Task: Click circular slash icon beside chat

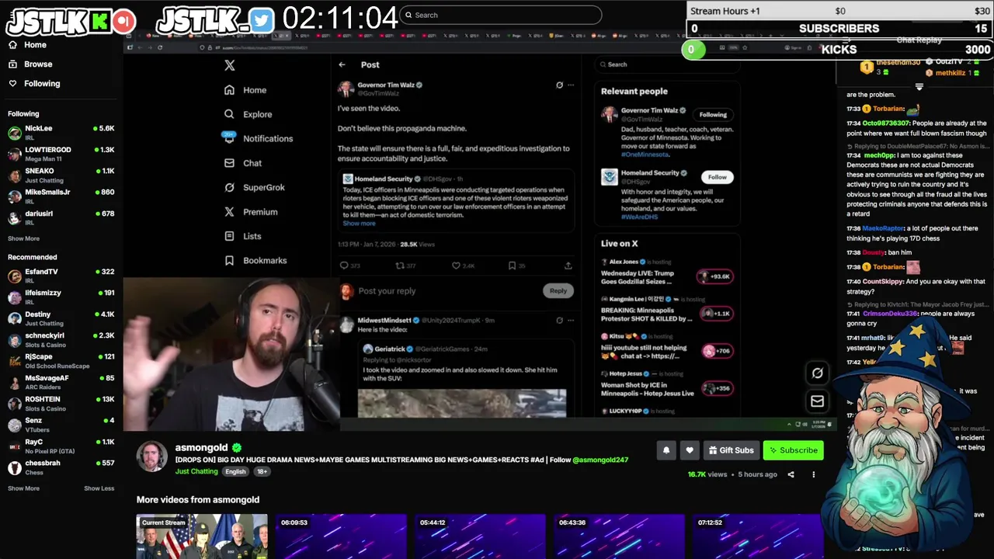Action: click(x=817, y=373)
